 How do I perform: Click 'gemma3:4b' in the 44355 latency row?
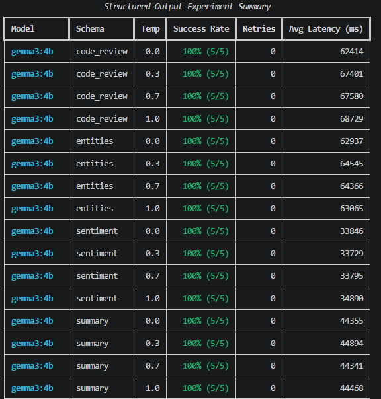(32, 321)
